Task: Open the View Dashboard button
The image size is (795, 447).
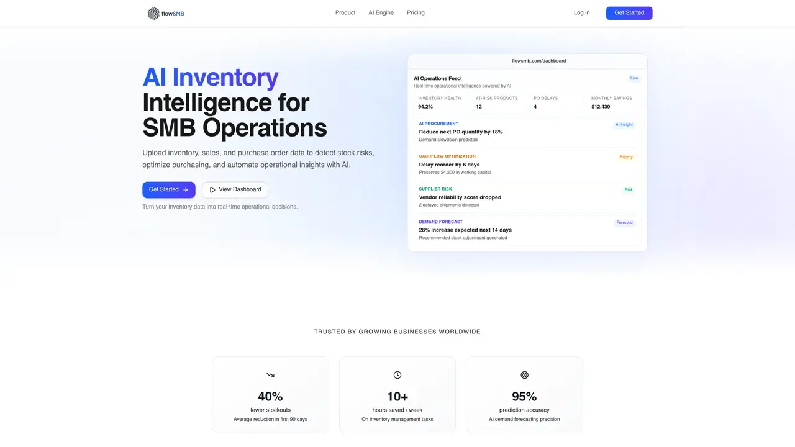Action: 235,190
